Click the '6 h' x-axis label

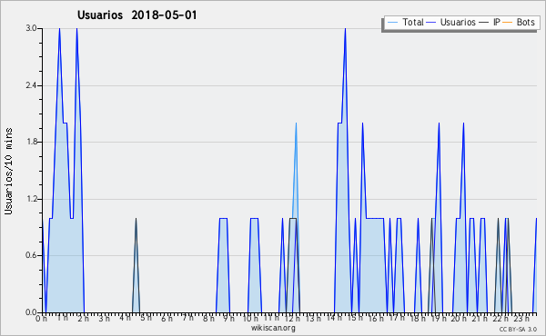167,319
